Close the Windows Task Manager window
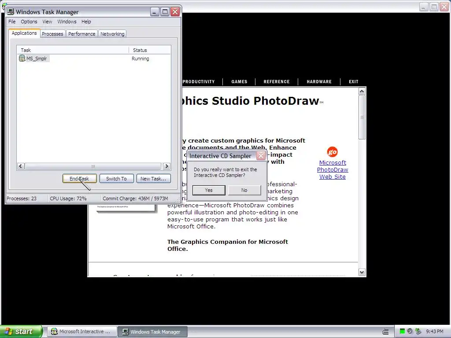 coord(175,11)
